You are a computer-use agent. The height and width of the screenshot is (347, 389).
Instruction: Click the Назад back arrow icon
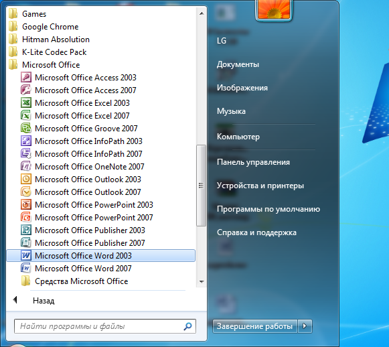15,300
